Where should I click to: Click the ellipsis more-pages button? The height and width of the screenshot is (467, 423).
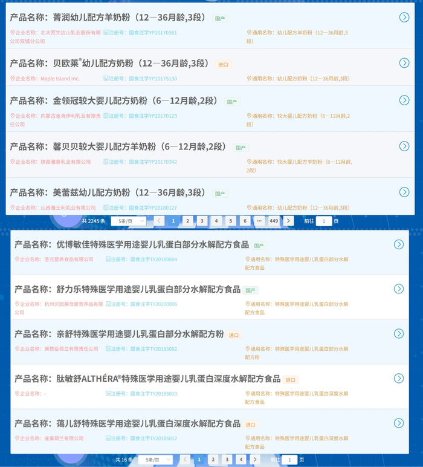click(259, 221)
